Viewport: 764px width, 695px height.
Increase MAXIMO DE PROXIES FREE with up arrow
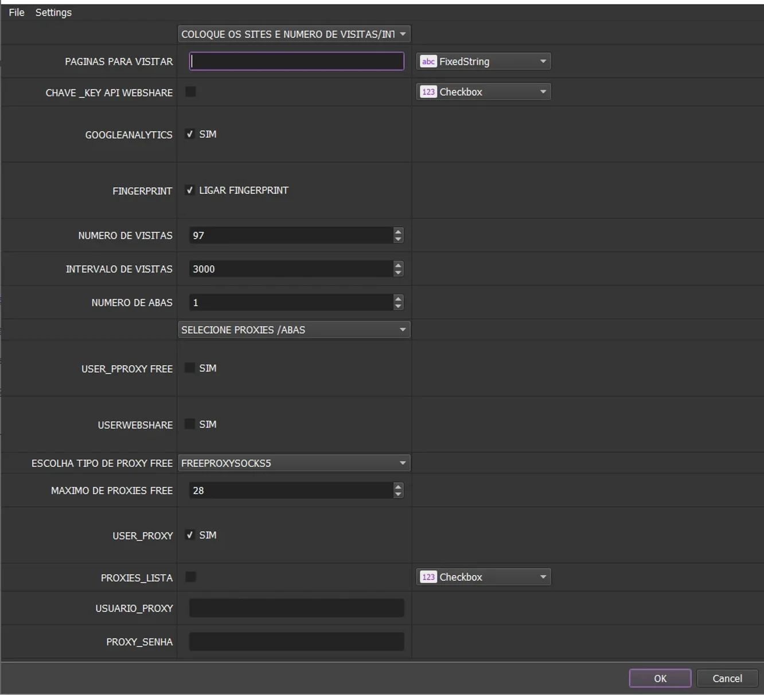coord(399,487)
